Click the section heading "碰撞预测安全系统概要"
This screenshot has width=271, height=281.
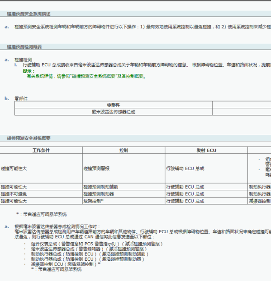tap(29, 138)
